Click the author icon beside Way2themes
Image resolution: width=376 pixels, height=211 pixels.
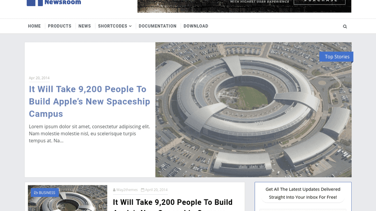114,190
